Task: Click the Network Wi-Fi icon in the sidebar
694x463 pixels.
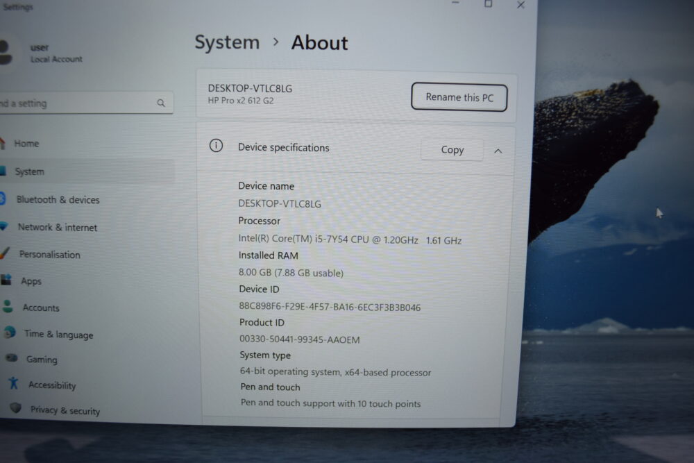Action: 3,226
